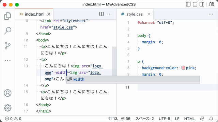The width and height of the screenshot is (218, 122).
Task: Click the 行 13、列 36 cursor position
Action: (x=119, y=119)
